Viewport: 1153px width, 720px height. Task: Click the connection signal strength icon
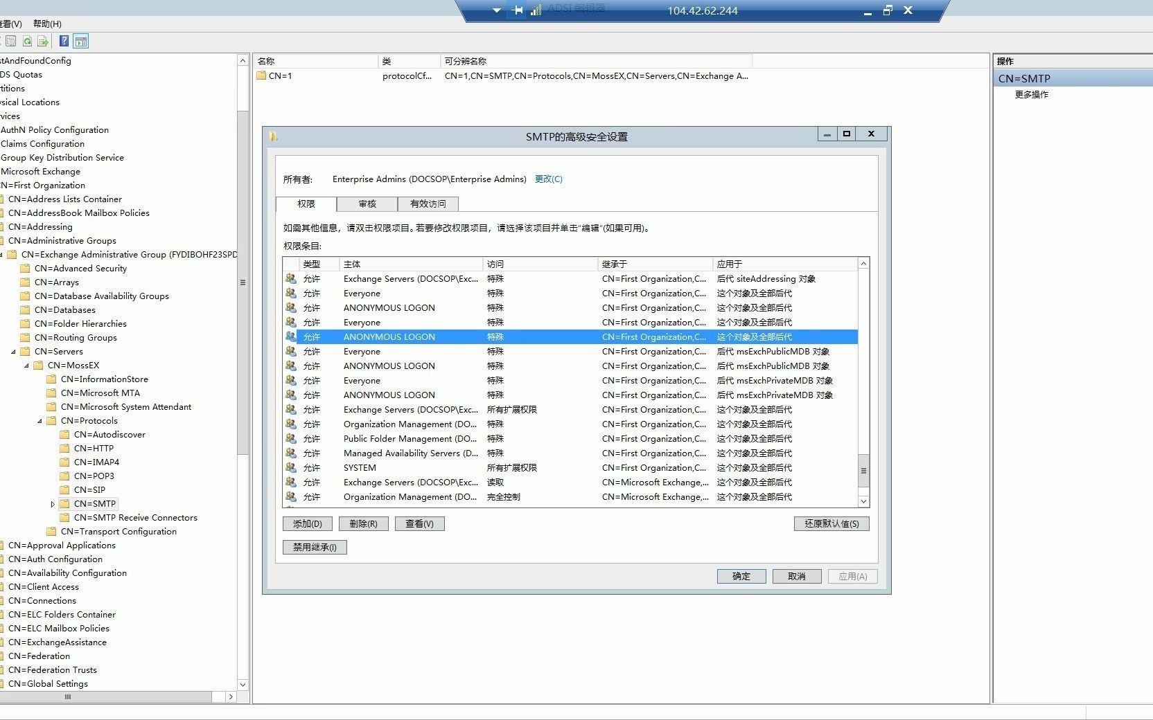coord(536,10)
